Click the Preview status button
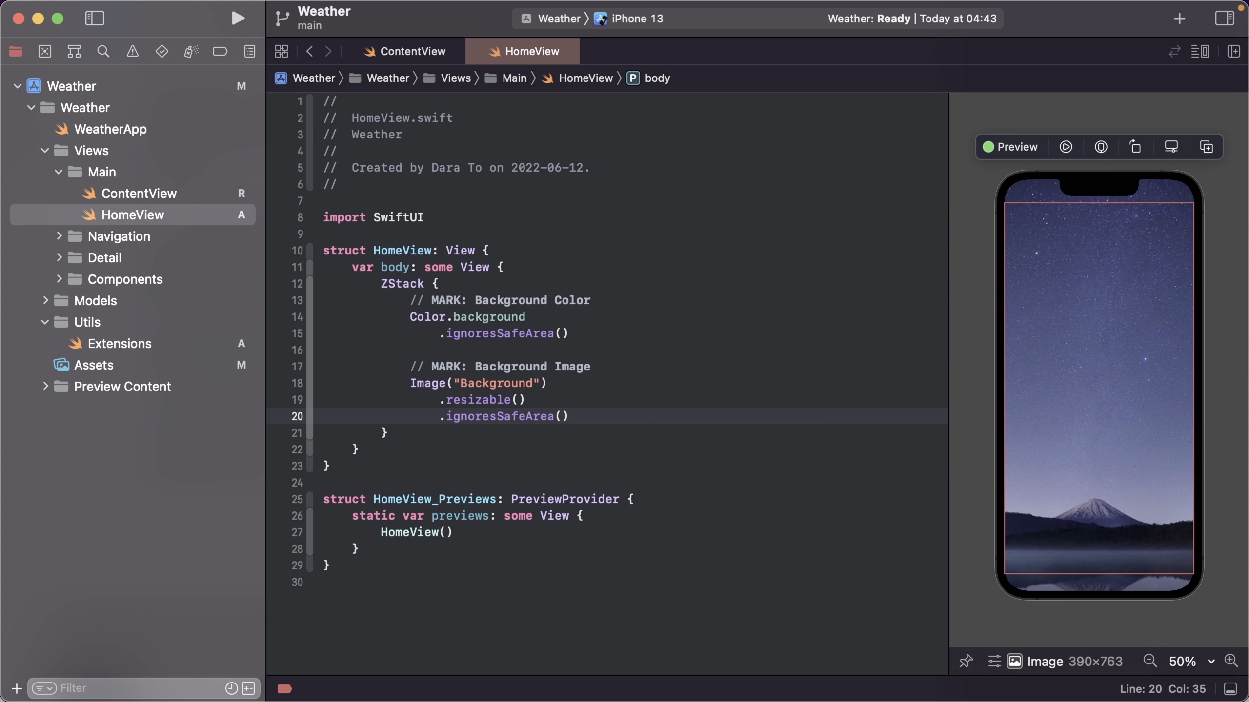 click(x=1010, y=147)
